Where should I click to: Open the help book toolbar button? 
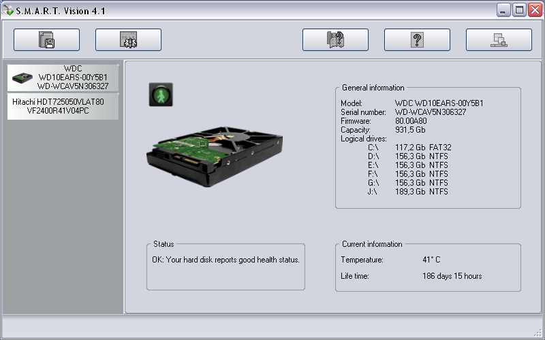pos(335,40)
